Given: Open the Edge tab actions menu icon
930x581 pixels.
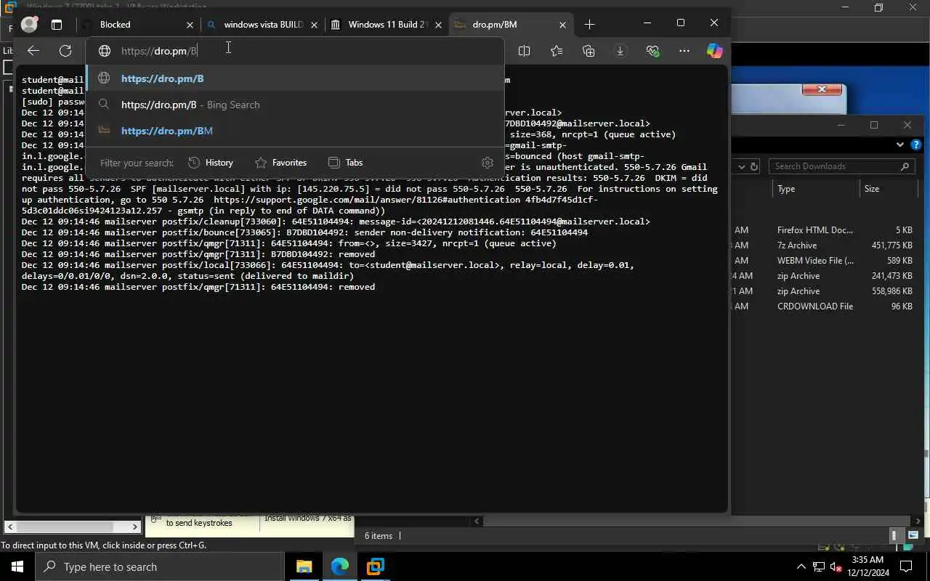Looking at the screenshot, I should click(57, 25).
